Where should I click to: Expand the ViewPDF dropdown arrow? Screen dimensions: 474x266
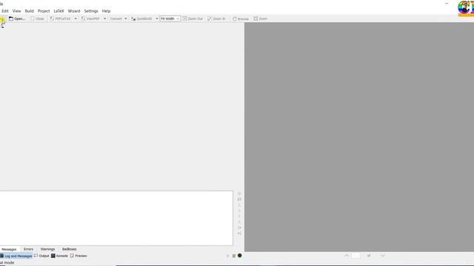[x=105, y=18]
